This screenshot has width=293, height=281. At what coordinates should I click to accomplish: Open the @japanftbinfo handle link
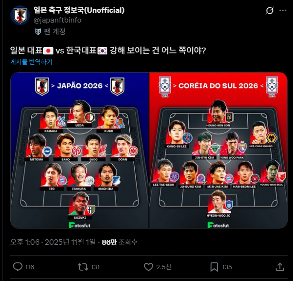point(57,20)
